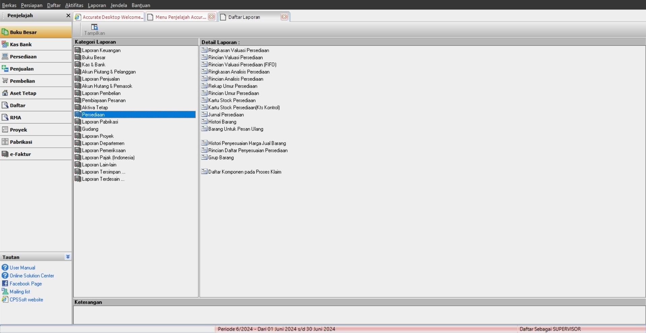
Task: Choose the Gudang report category
Action: tap(90, 129)
